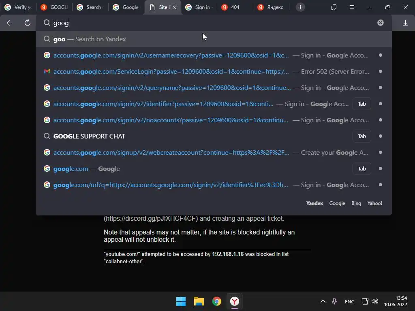
Task: Open Google Chrome from taskbar
Action: click(217, 301)
